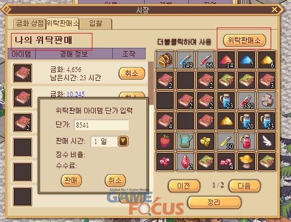Screen dimensions: 291x222
Task: Sort inventory using the 정리 button
Action: tap(215, 202)
